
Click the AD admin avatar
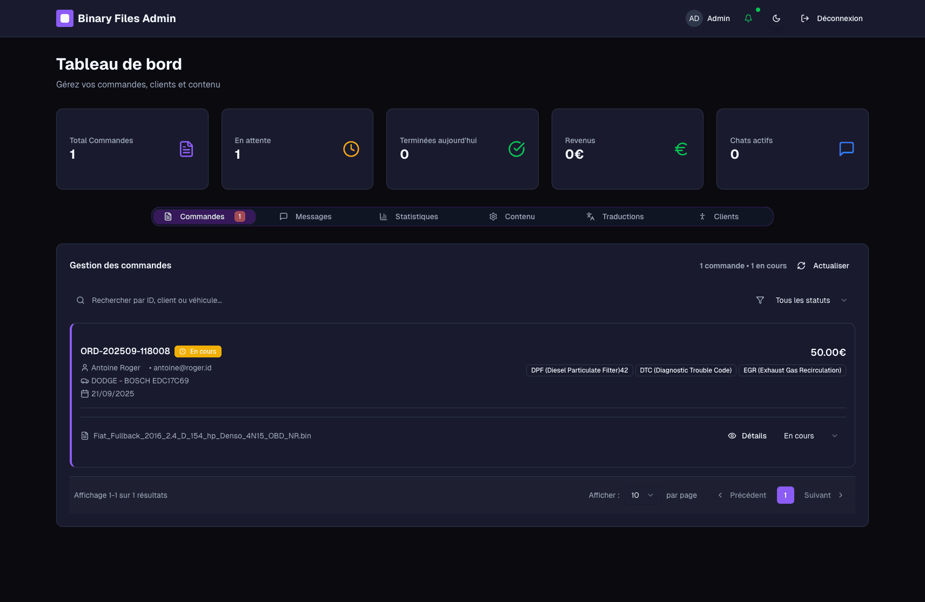(694, 18)
